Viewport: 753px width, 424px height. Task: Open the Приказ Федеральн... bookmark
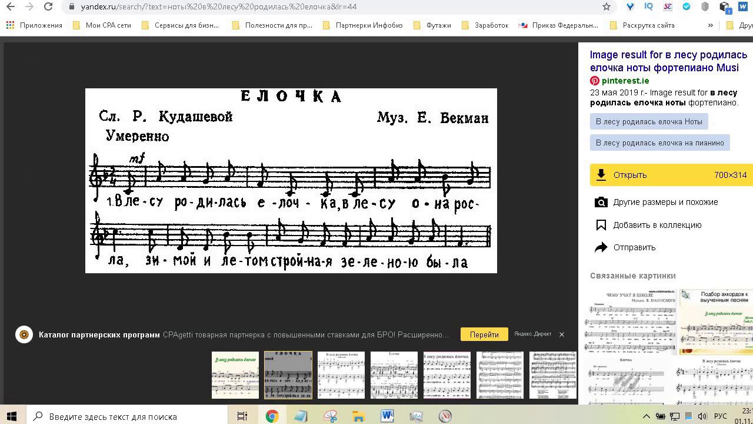[558, 25]
